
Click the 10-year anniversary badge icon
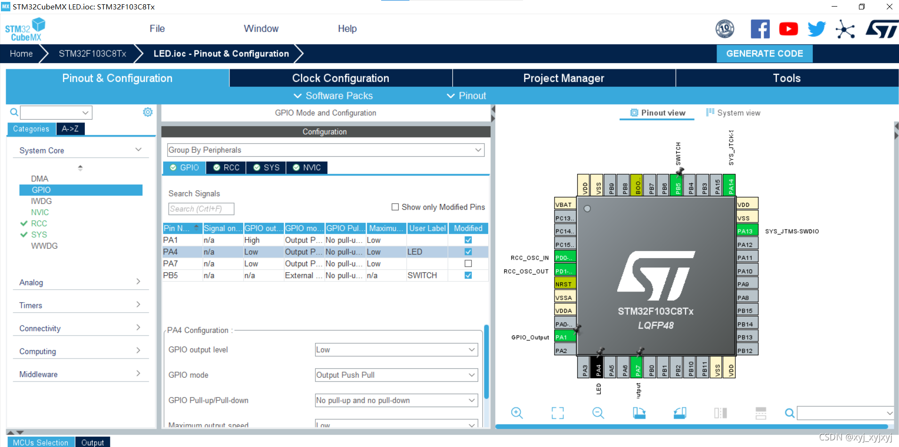point(725,29)
